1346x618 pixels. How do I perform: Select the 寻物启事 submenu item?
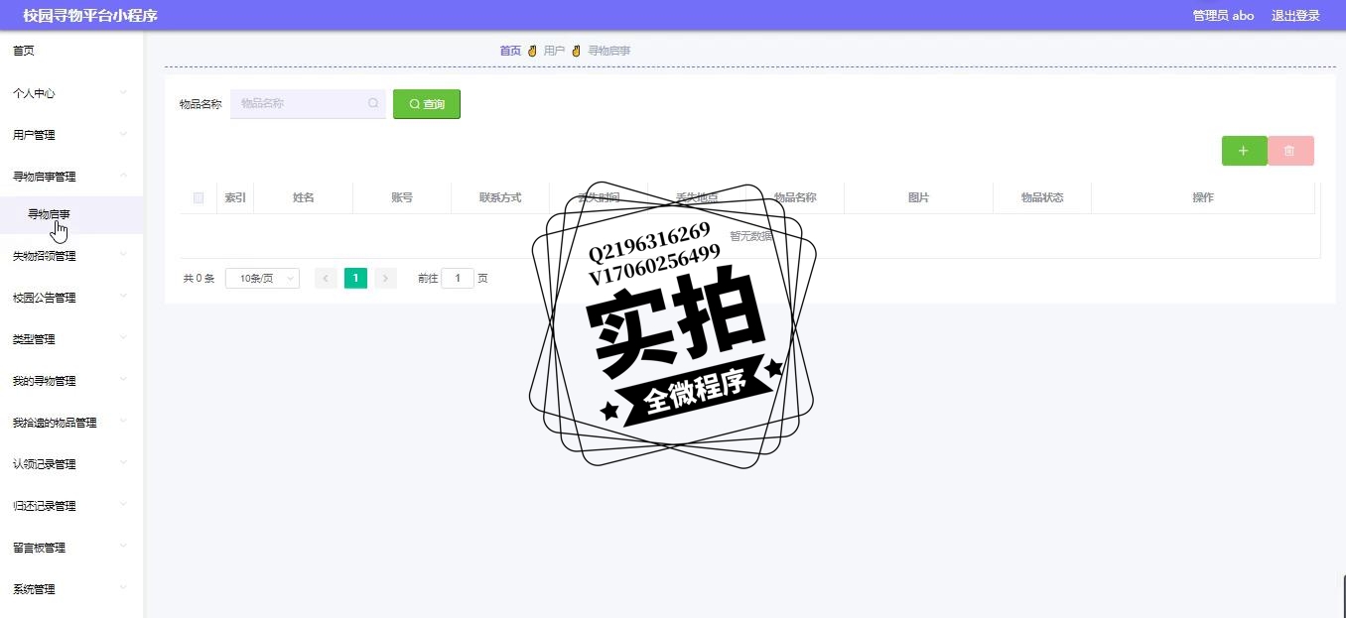71,214
